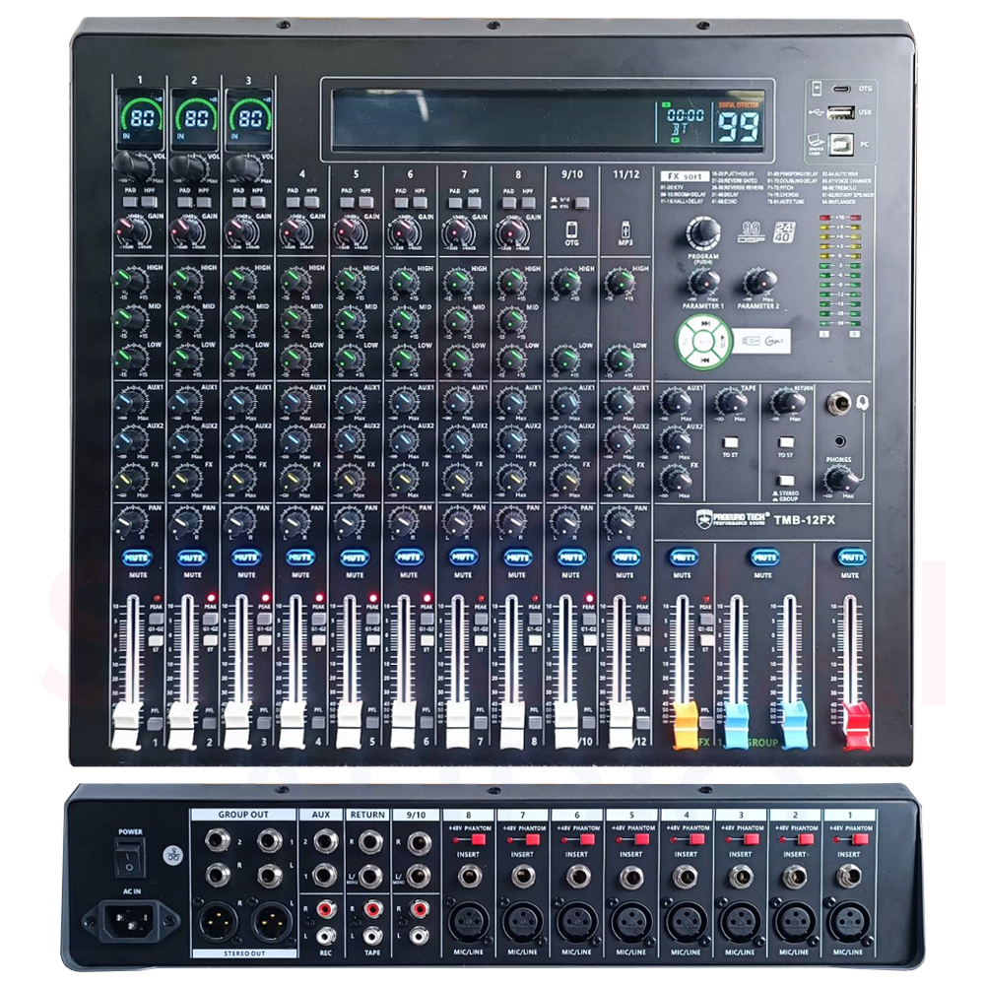Click the "TMB-12FX" model text
985x985 pixels.
click(804, 520)
